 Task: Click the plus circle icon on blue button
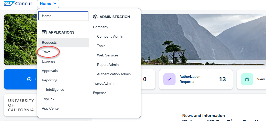click(29, 79)
